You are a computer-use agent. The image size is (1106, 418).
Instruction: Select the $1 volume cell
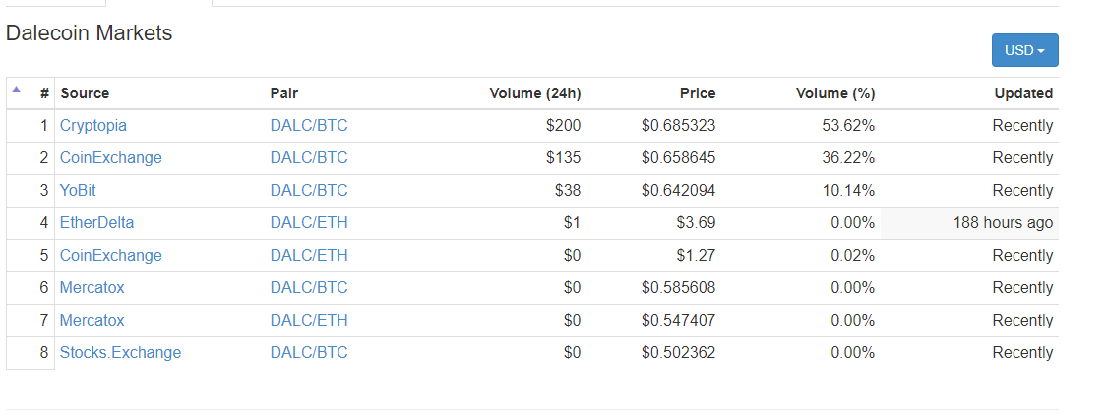(x=572, y=222)
